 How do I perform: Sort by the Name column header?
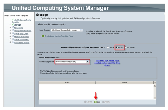67,83
